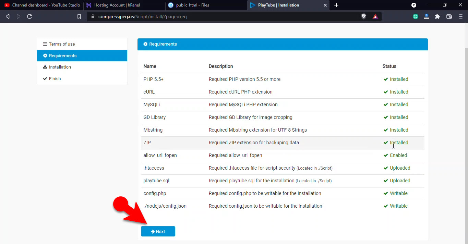This screenshot has width=468, height=244.
Task: Open a new tab with plus button
Action: point(336,5)
